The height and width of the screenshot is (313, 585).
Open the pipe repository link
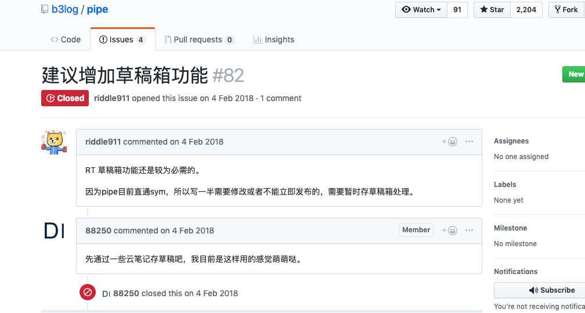[98, 9]
